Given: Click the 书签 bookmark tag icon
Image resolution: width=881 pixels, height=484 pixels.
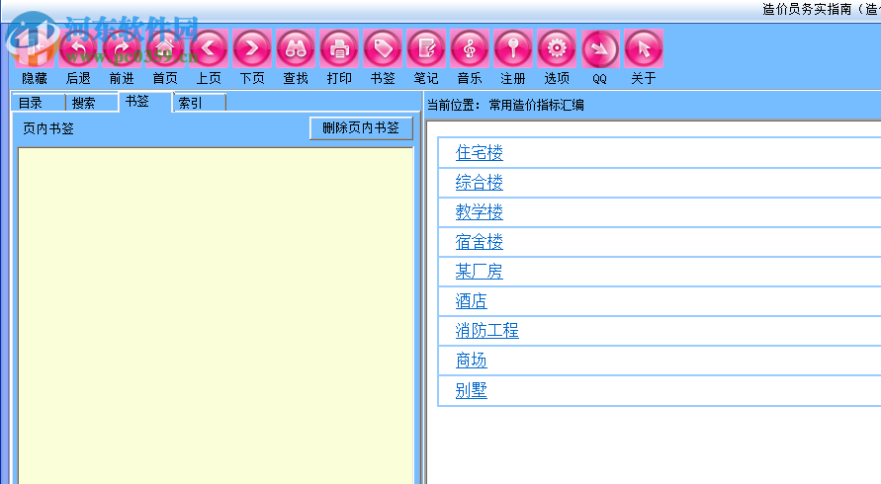Looking at the screenshot, I should [x=383, y=48].
